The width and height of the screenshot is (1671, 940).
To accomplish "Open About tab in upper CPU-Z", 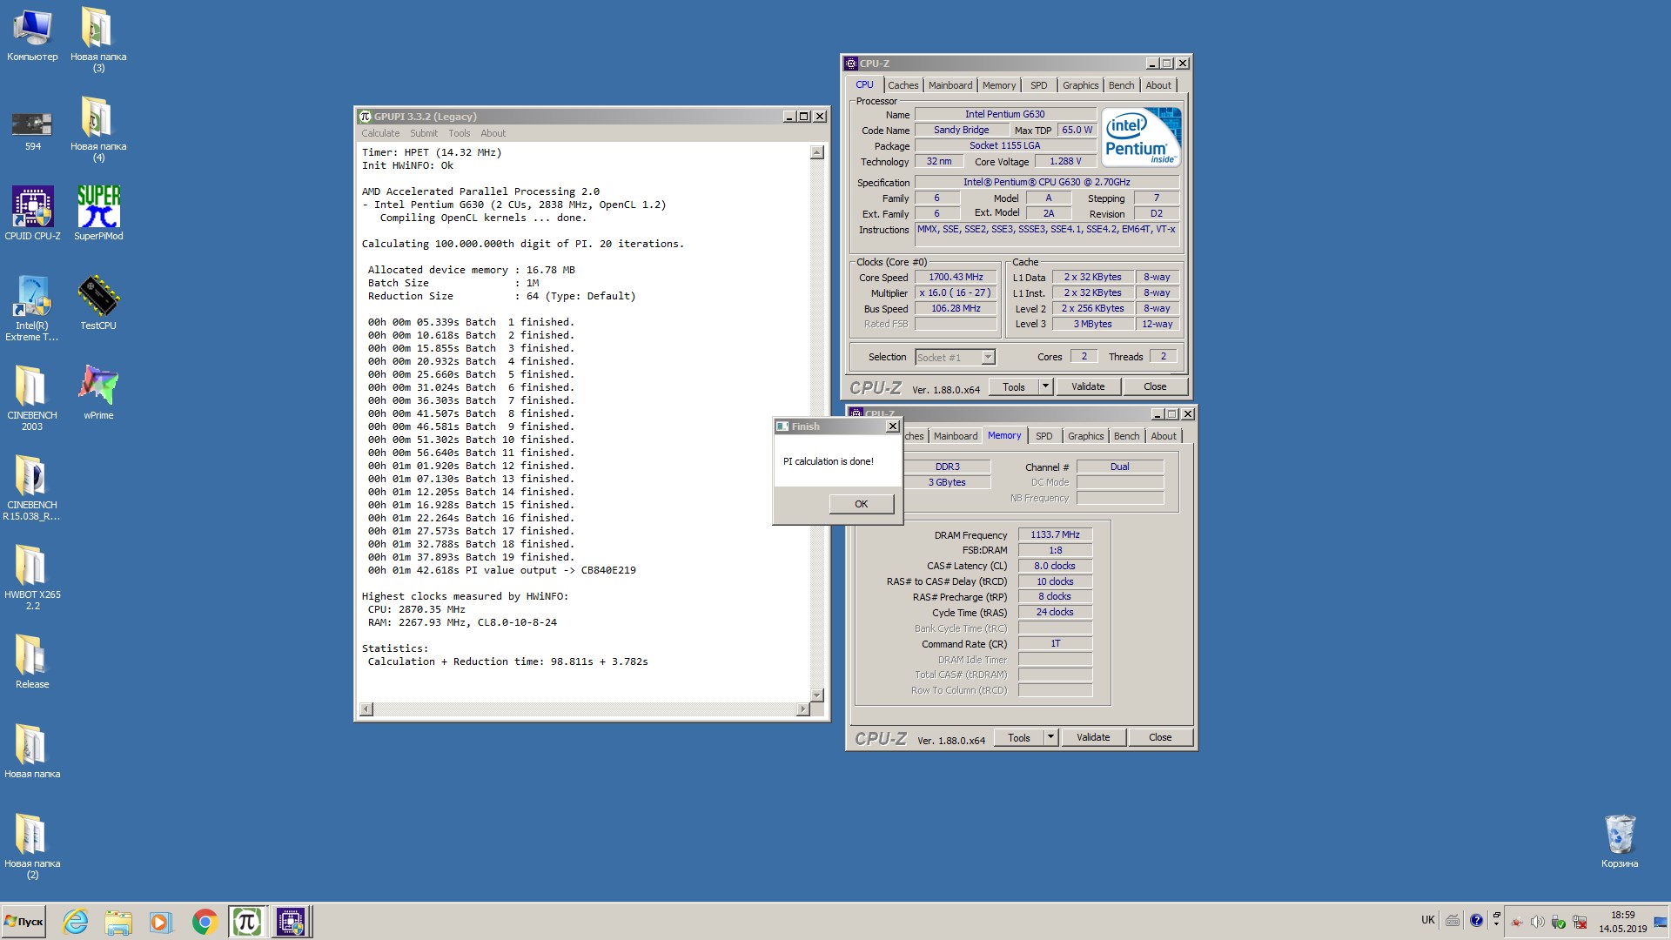I will pyautogui.click(x=1158, y=85).
